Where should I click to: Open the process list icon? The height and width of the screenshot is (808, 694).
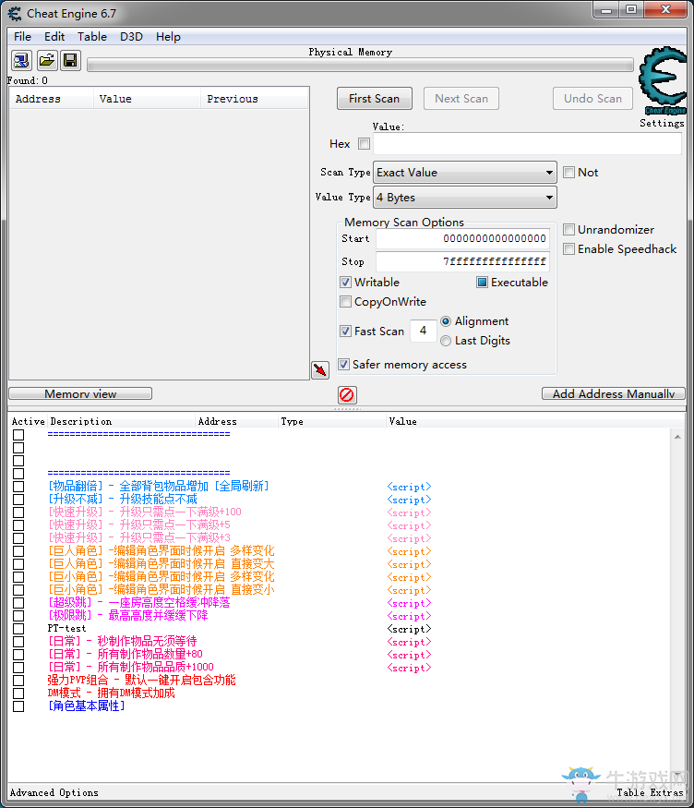21,60
